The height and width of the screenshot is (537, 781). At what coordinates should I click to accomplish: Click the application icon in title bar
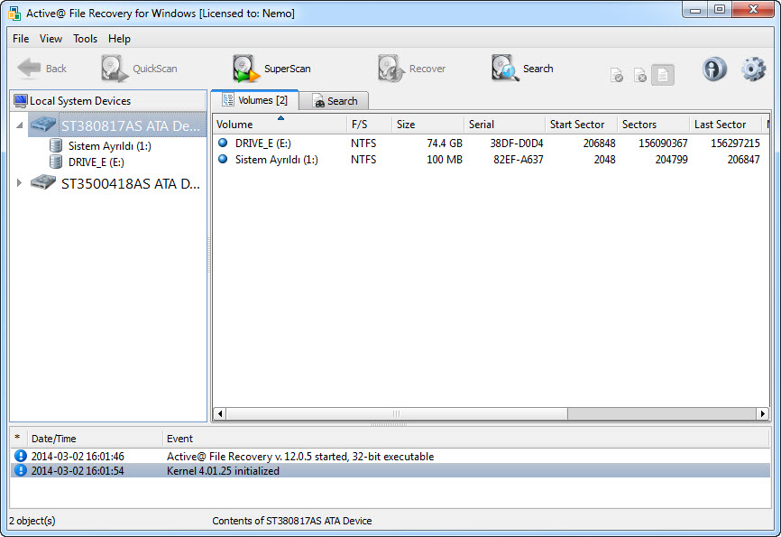point(14,13)
